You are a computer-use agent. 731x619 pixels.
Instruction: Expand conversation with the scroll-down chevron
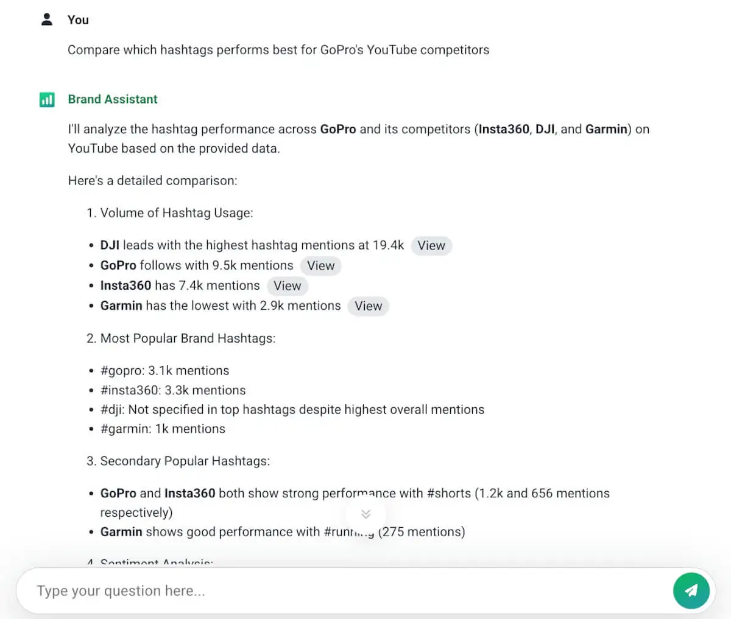coord(366,514)
